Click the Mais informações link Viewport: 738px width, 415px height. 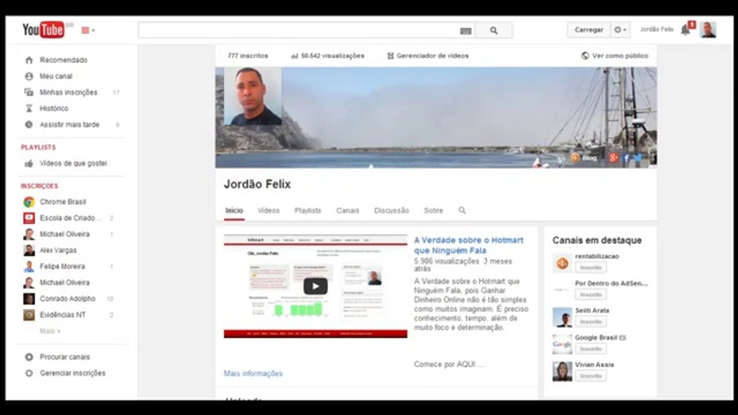point(253,373)
